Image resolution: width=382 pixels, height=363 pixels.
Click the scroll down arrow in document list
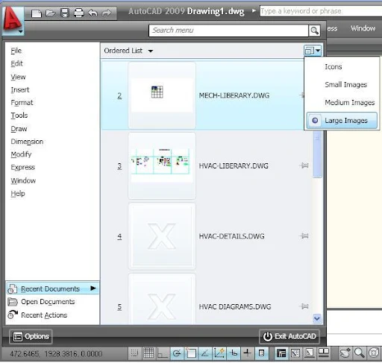(x=317, y=318)
